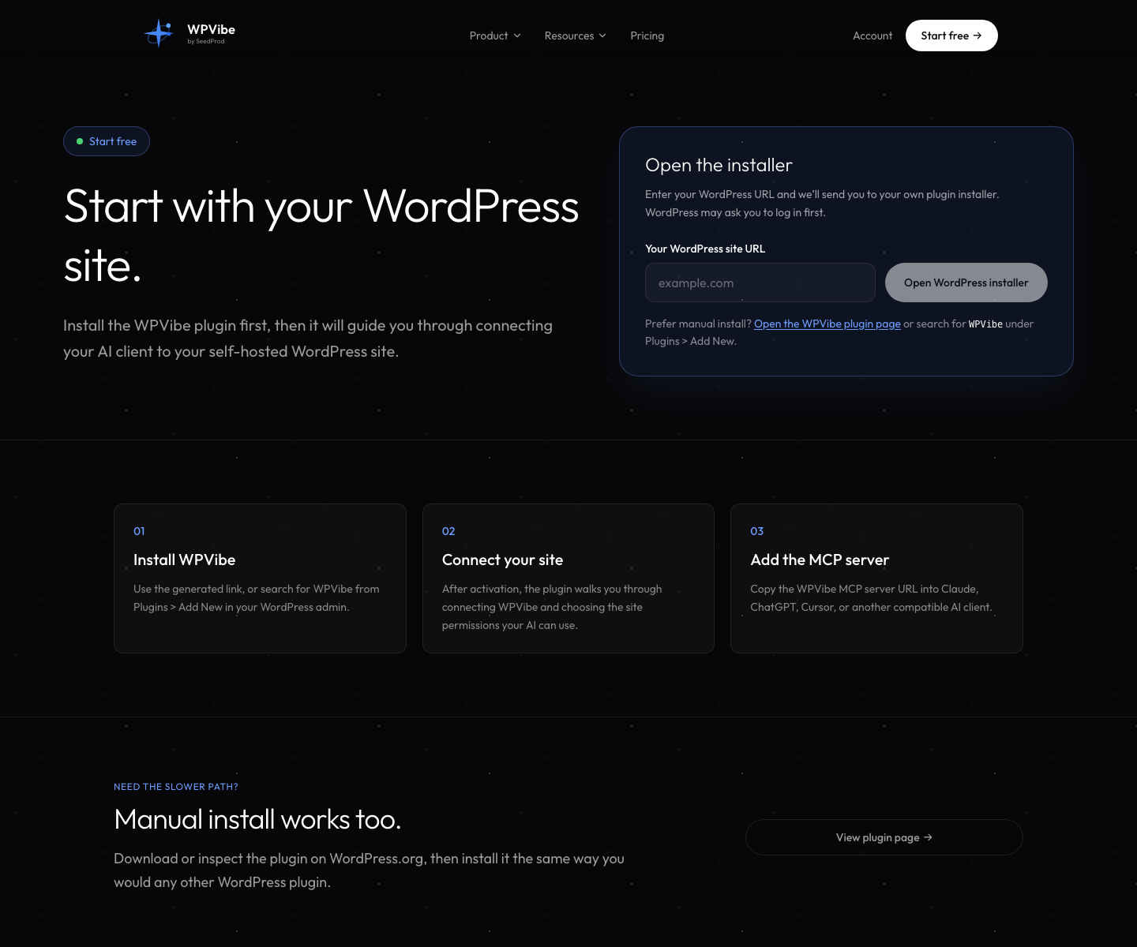
Task: Select the Add the MCP server heading
Action: 820,560
